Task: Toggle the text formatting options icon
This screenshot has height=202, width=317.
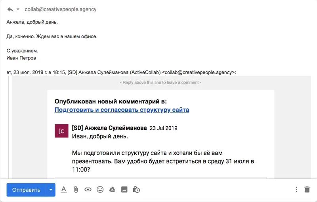Action: pyautogui.click(x=64, y=190)
